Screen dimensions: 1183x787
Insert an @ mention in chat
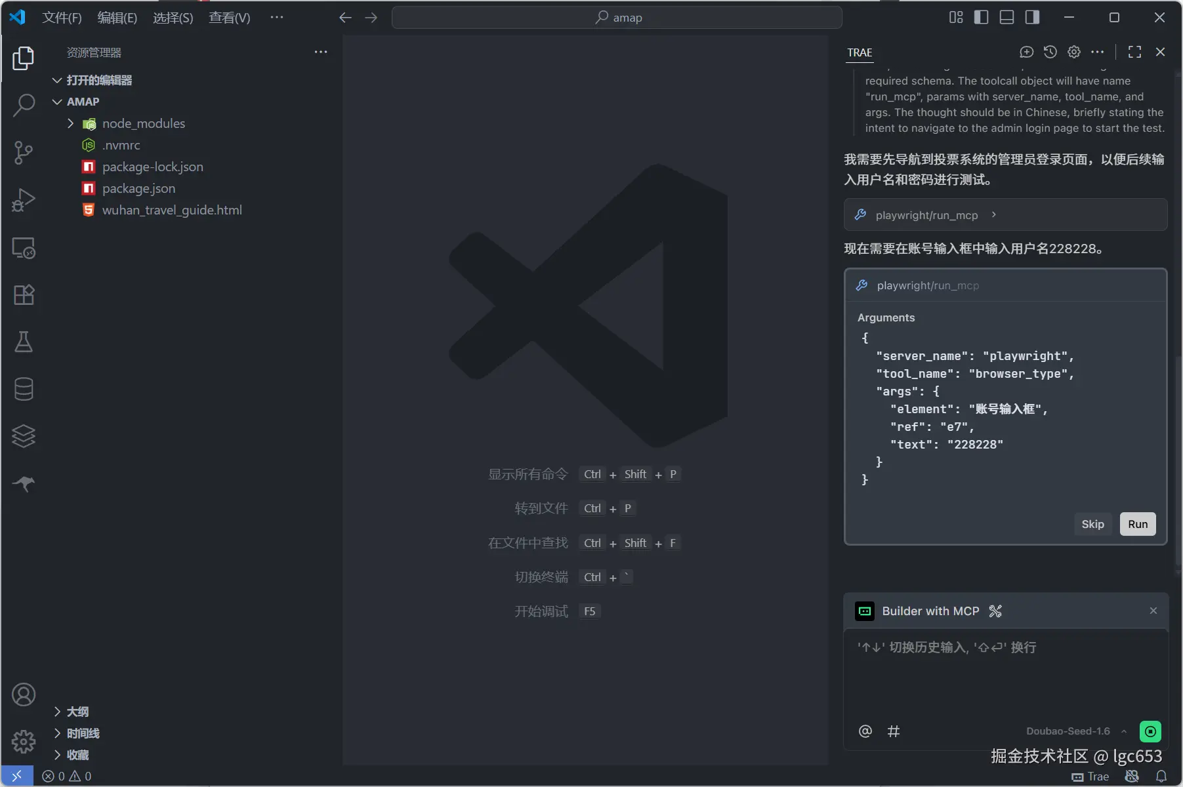click(x=865, y=731)
